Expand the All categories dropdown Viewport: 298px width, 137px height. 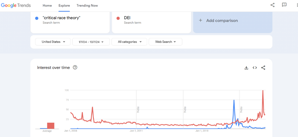coord(129,42)
